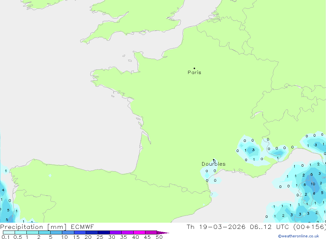This screenshot has width=326, height=239.
Task: Click the 35–40 mm legend color swatch
Action: [127, 232]
